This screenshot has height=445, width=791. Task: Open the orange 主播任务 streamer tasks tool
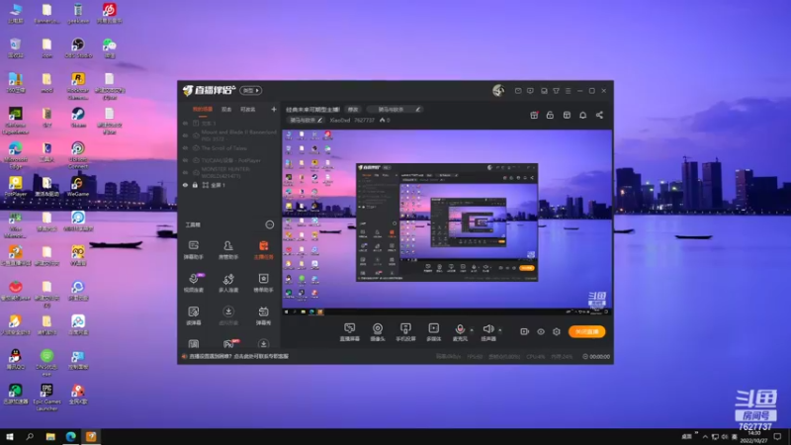tap(263, 250)
